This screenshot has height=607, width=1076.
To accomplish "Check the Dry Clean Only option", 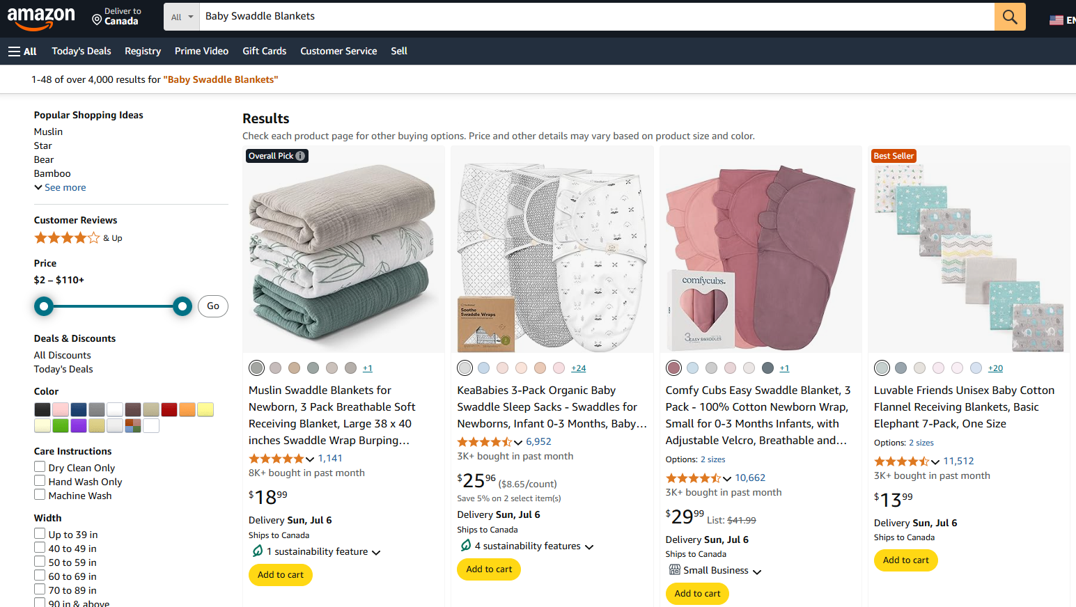I will [x=40, y=466].
